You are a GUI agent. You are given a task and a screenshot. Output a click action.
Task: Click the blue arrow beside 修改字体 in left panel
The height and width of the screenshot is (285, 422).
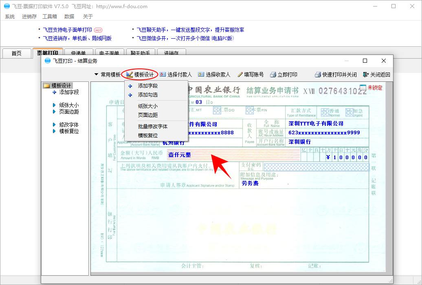[54, 125]
